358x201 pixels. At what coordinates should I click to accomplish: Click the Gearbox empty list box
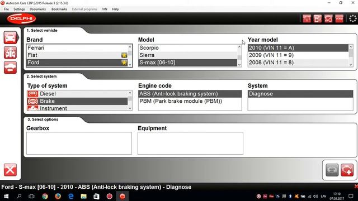pos(79,143)
